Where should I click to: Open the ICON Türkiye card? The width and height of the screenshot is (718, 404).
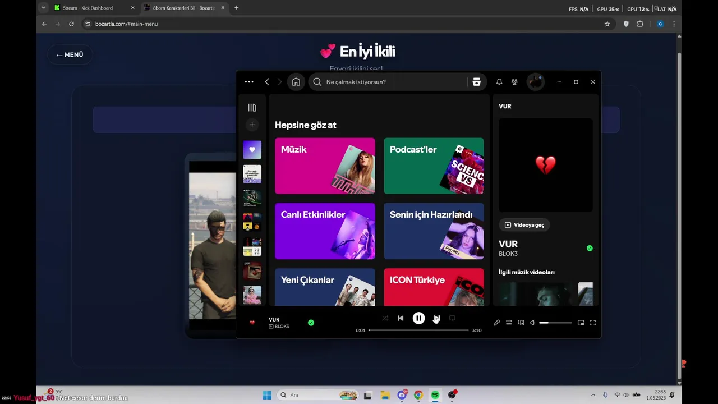(x=434, y=287)
